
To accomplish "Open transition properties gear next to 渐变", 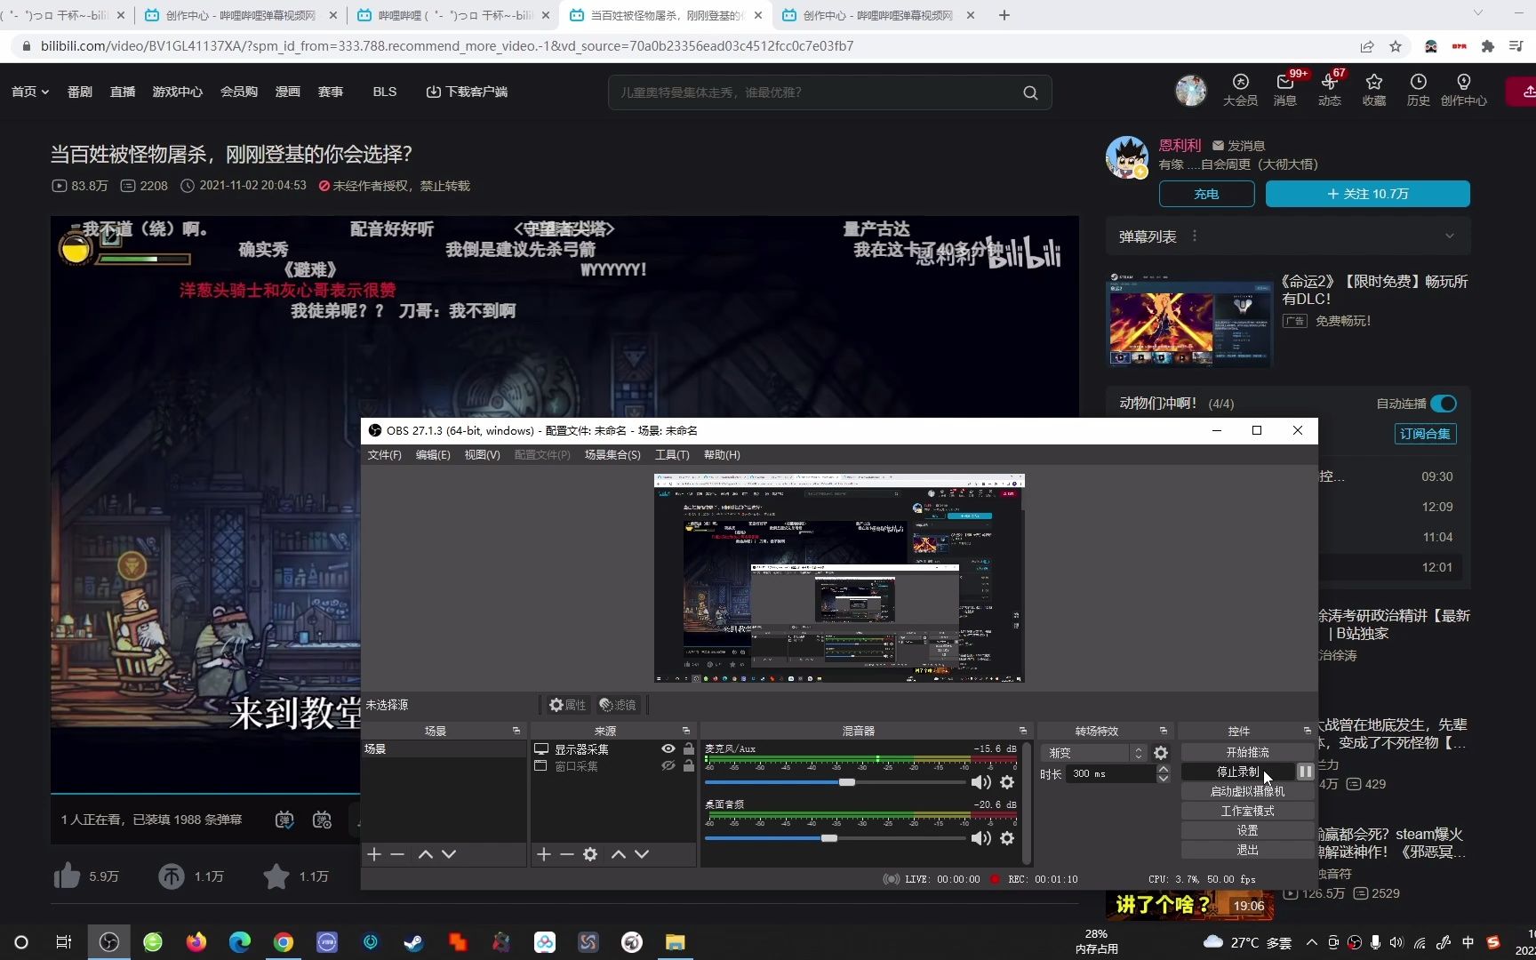I will [1161, 753].
